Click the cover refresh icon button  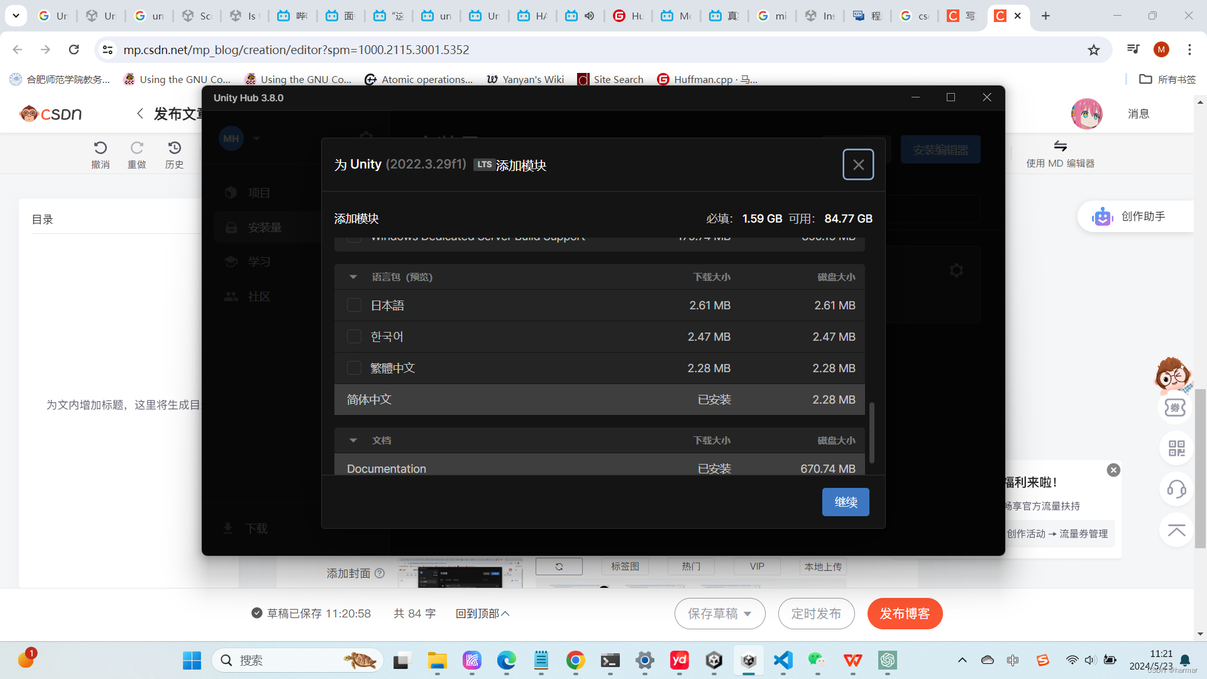click(x=559, y=566)
